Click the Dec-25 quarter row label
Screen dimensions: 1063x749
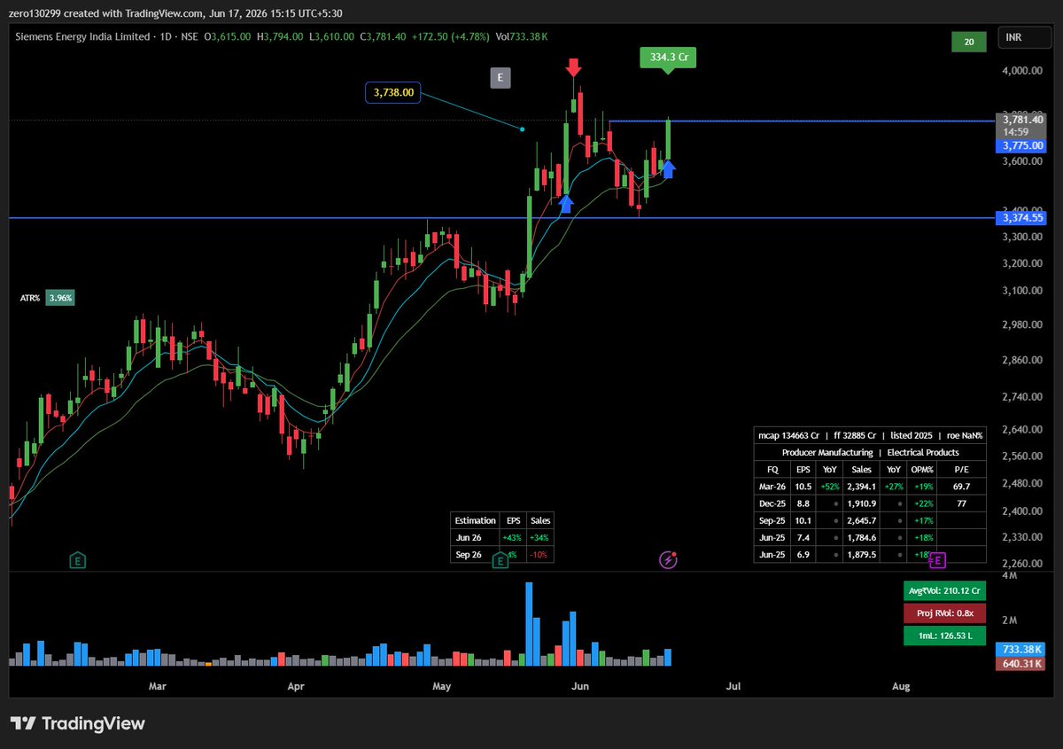[x=771, y=503]
